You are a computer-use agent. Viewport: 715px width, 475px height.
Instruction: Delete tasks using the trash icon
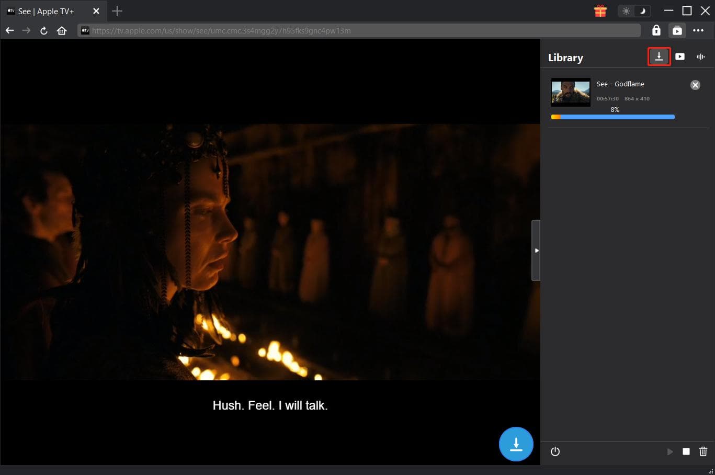(703, 451)
